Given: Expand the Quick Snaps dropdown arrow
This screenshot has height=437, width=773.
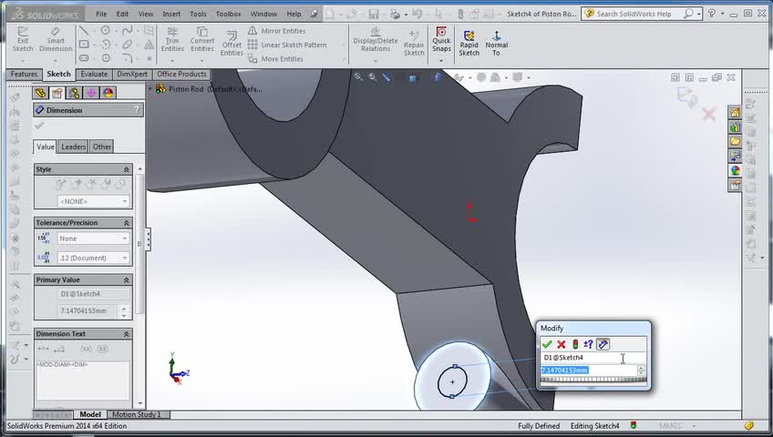Looking at the screenshot, I should click(x=441, y=61).
